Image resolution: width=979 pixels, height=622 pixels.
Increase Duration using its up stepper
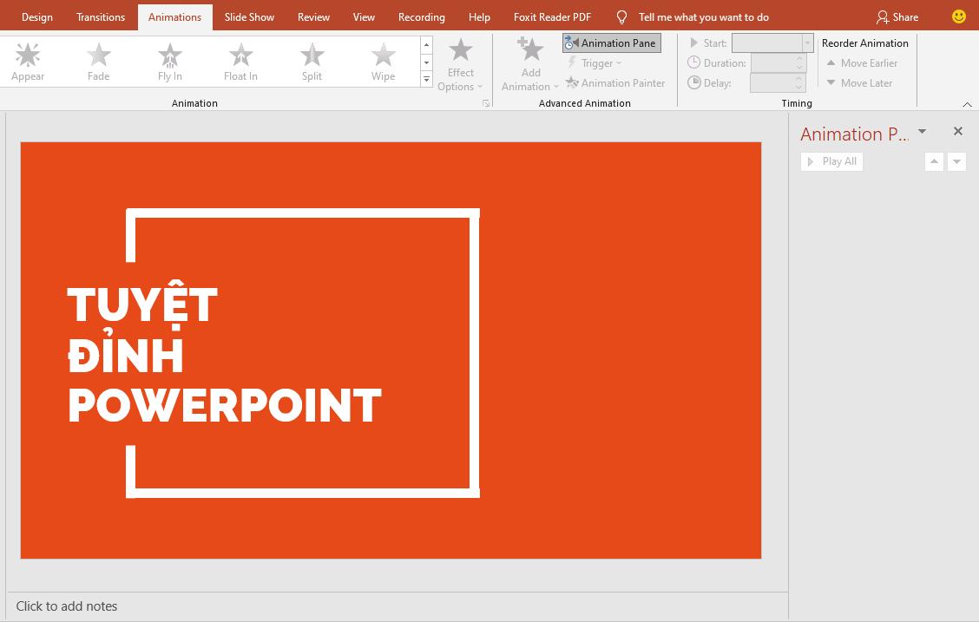coord(799,58)
